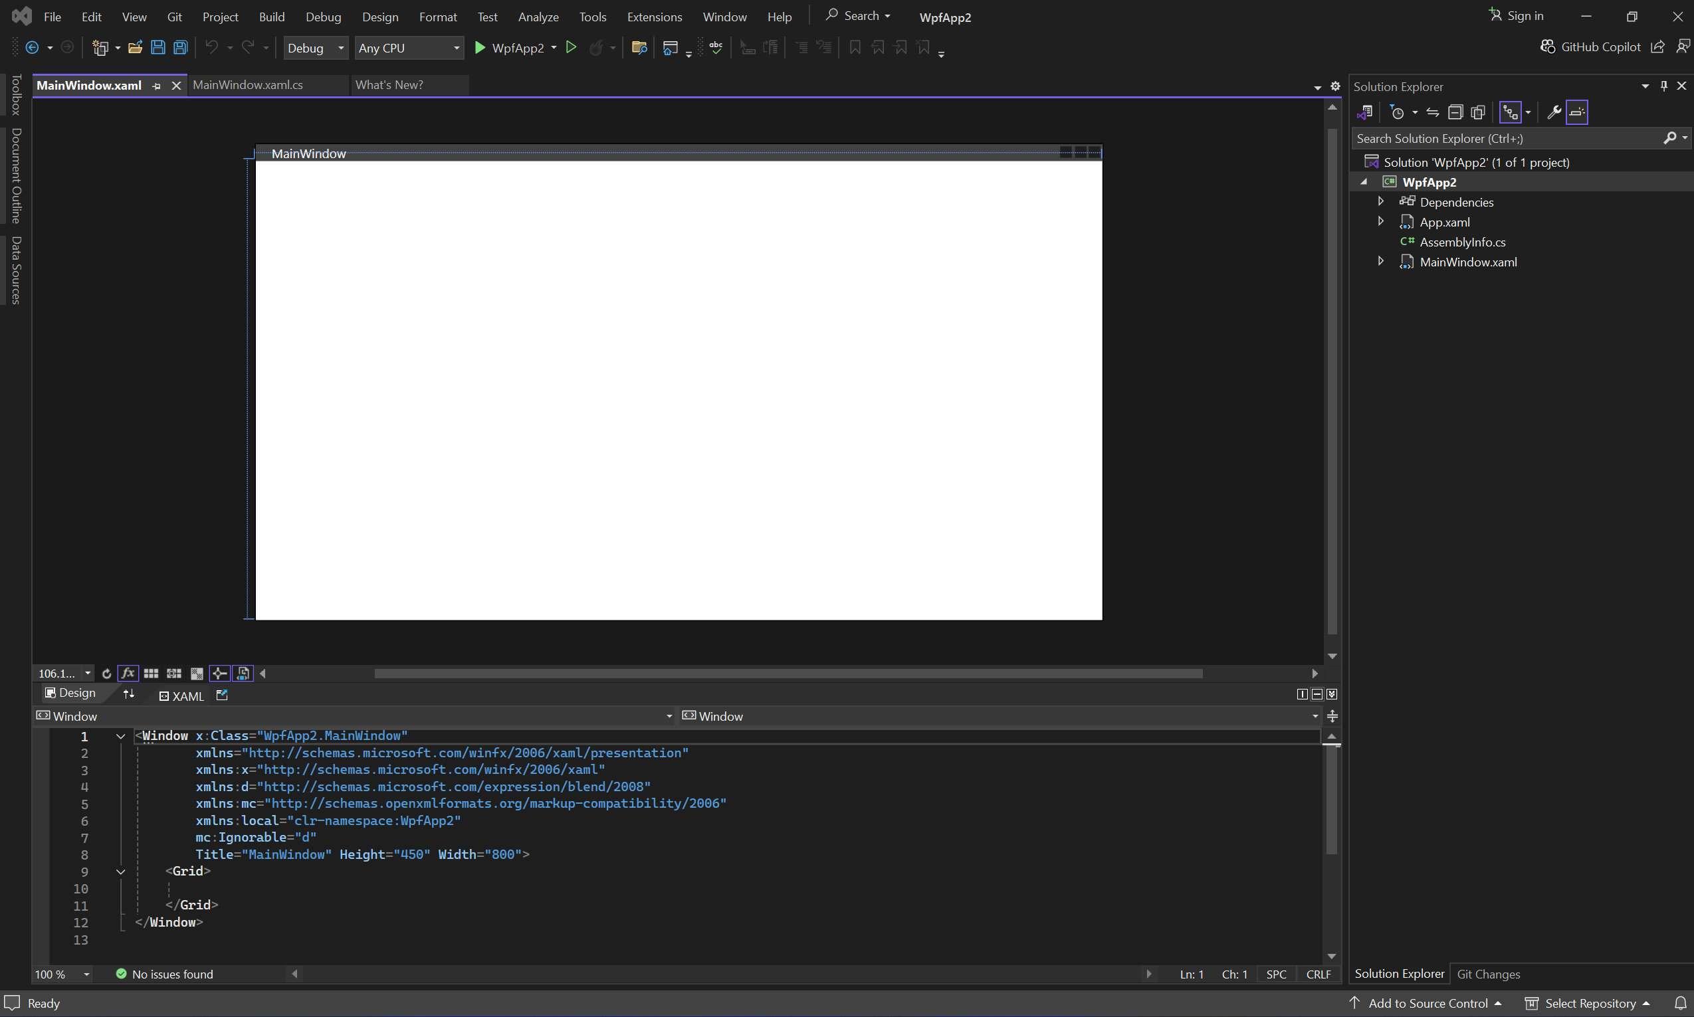This screenshot has width=1694, height=1017.
Task: Toggle Show snap grid button
Action: 151,674
